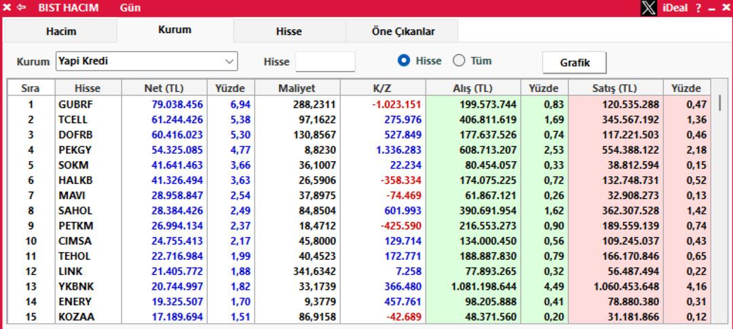Switch to the Hacim tab

coord(60,31)
